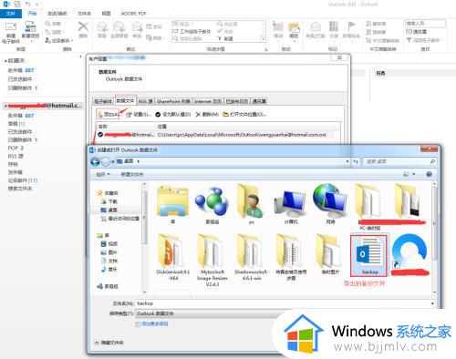
Task: Open the ADOBE PDF ribbon tab
Action: point(133,14)
